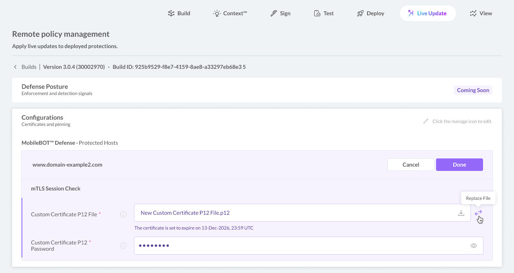
Task: Download the P12 certificate file icon
Action: point(461,213)
